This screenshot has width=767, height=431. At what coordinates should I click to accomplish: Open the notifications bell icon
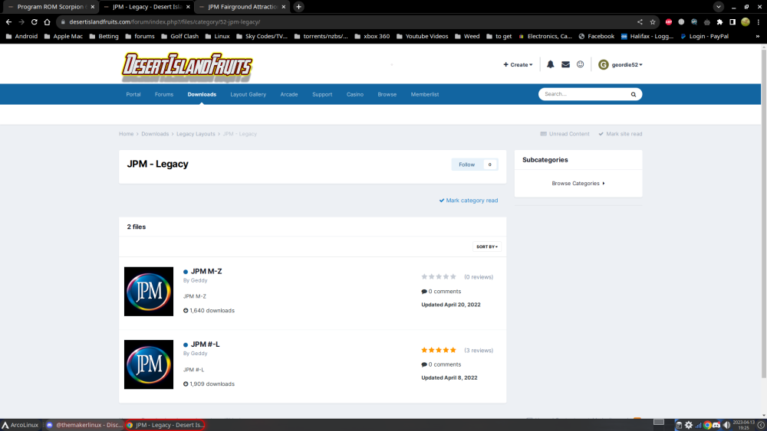[x=550, y=64]
